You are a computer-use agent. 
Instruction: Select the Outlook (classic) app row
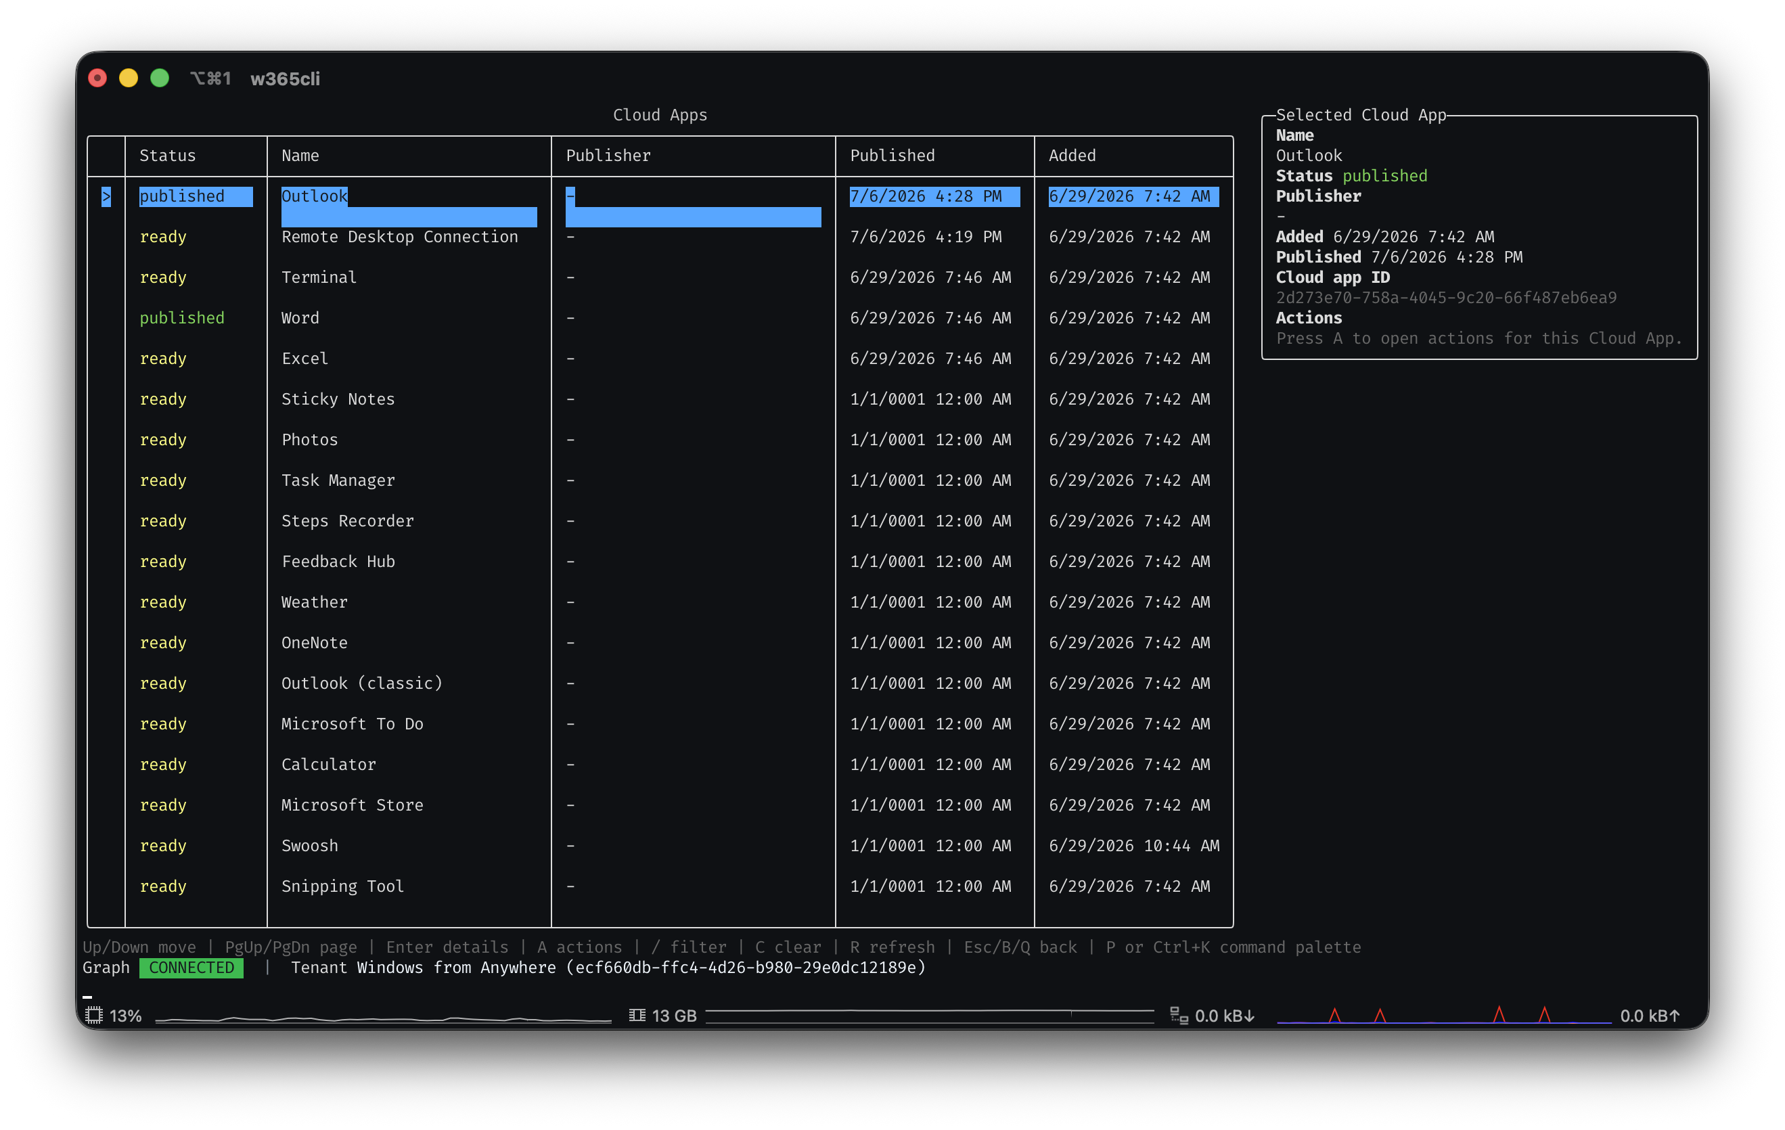tap(660, 683)
